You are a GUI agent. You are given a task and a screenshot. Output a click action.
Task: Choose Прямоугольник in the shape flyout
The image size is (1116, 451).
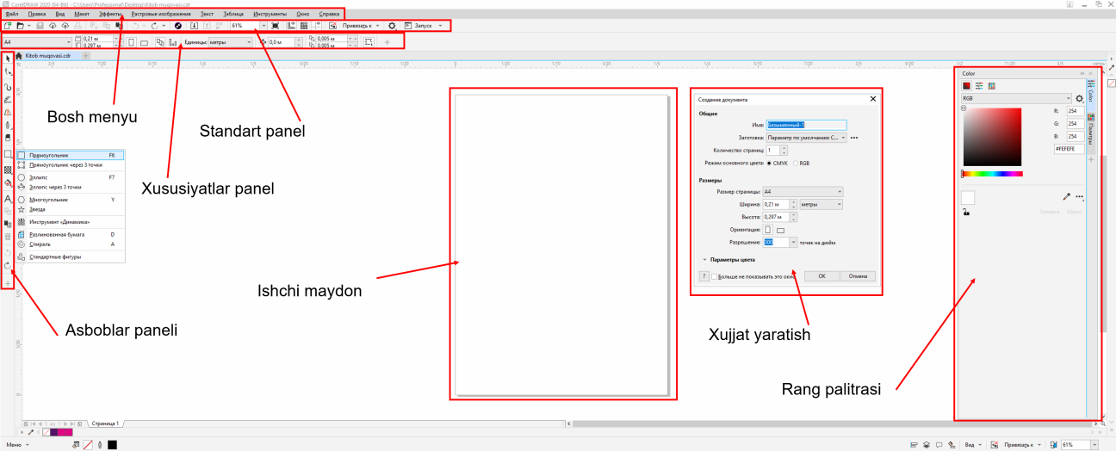(x=71, y=156)
